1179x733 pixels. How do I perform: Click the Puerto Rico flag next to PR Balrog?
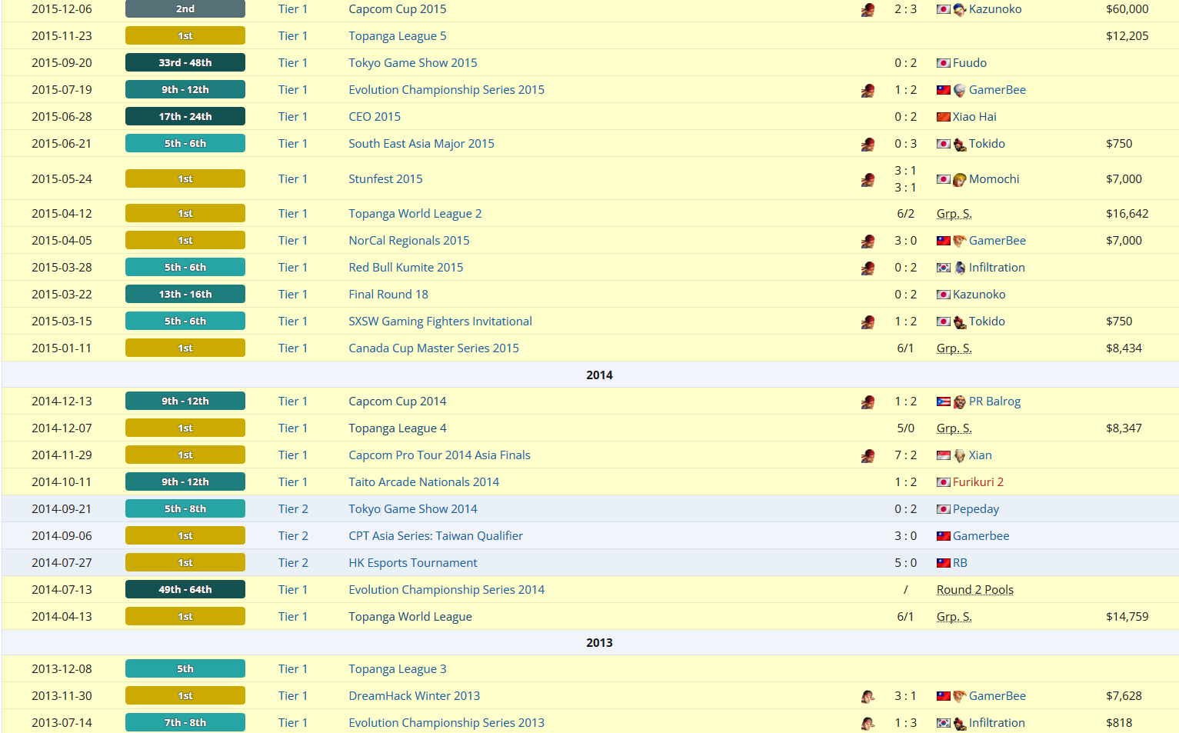943,401
